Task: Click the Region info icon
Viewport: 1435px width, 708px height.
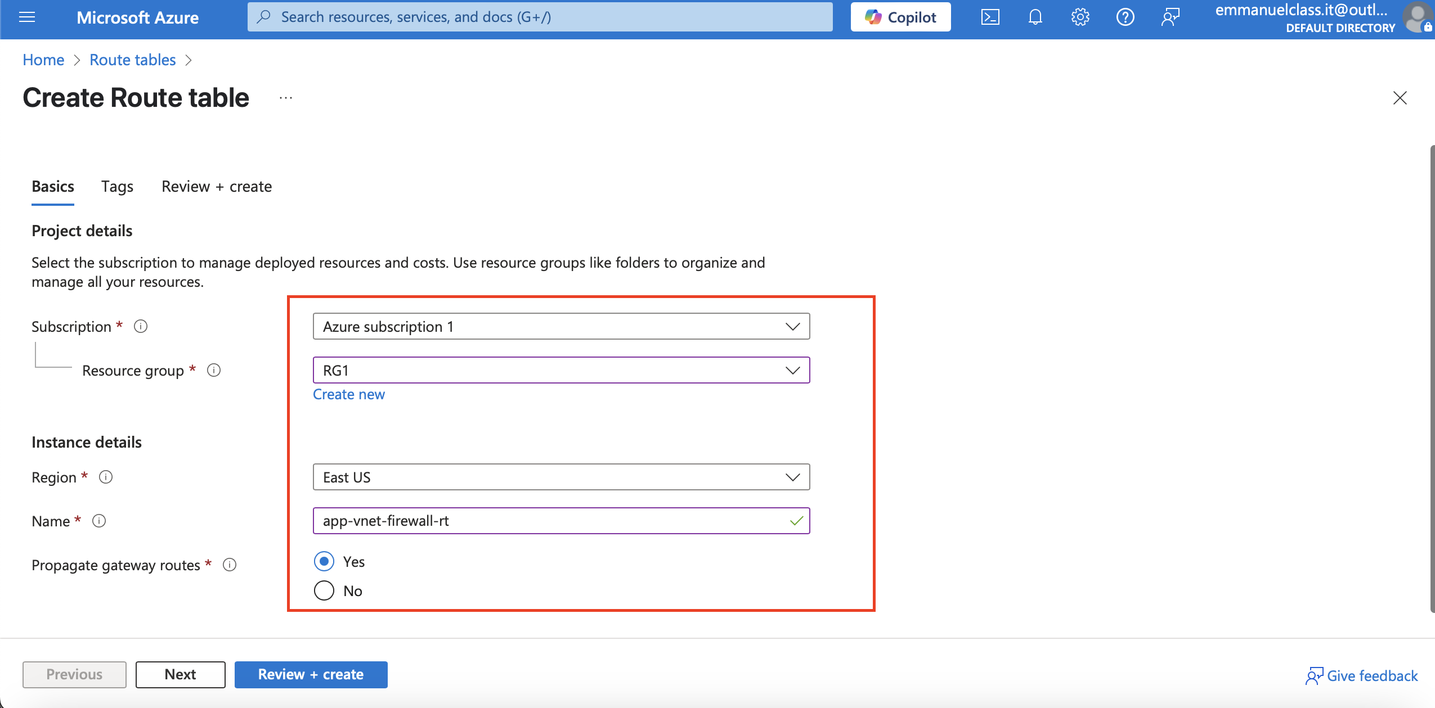Action: coord(106,477)
